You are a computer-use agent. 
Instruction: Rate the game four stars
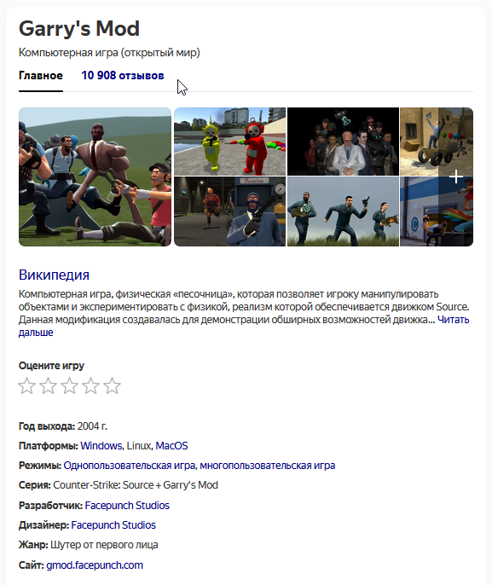tap(90, 385)
